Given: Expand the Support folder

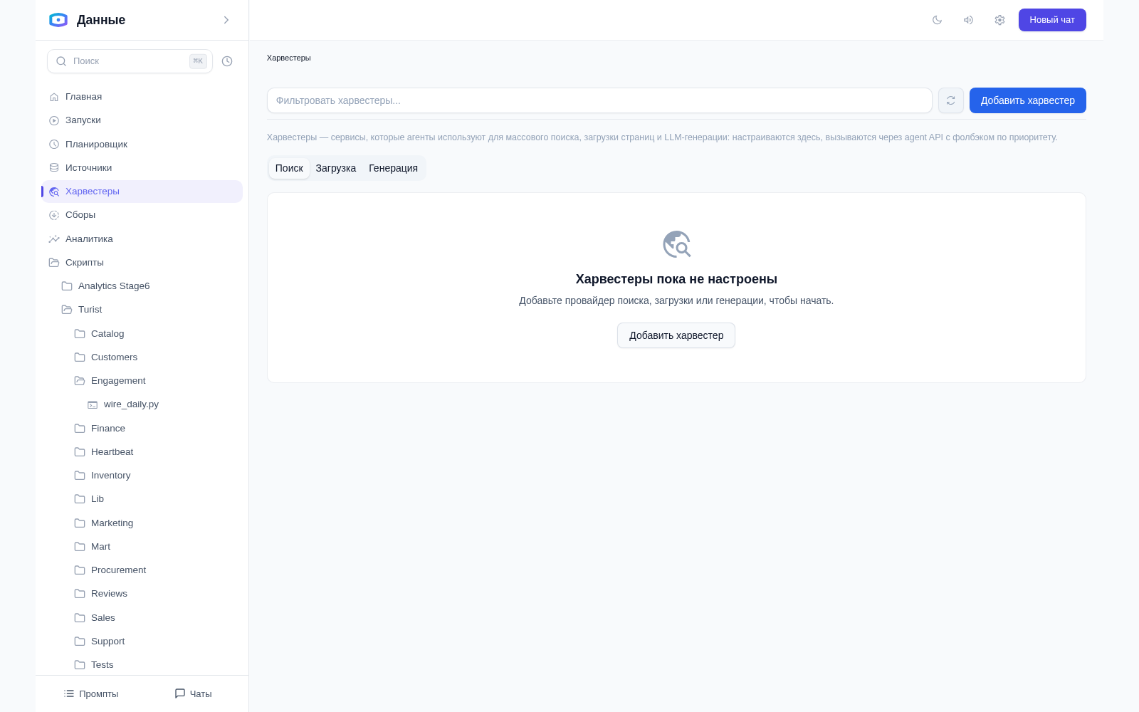Looking at the screenshot, I should tap(155, 642).
